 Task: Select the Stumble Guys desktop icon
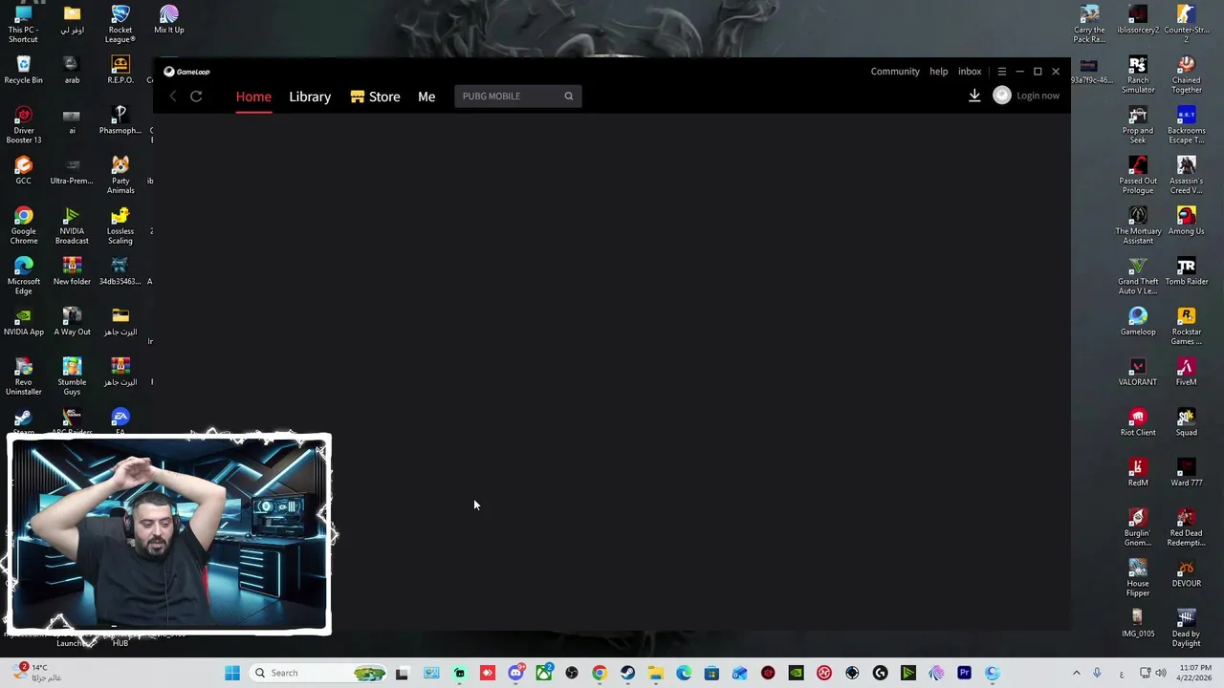click(72, 376)
